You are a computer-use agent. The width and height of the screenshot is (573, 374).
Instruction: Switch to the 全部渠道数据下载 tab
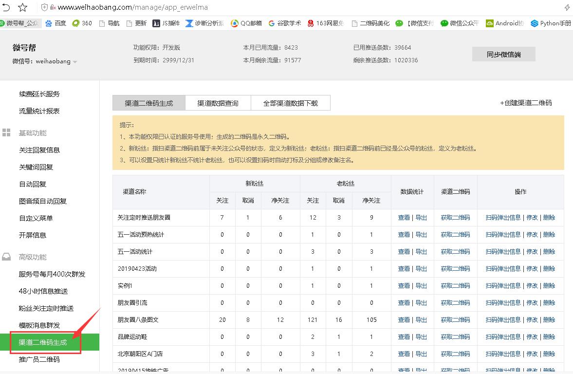(x=290, y=103)
